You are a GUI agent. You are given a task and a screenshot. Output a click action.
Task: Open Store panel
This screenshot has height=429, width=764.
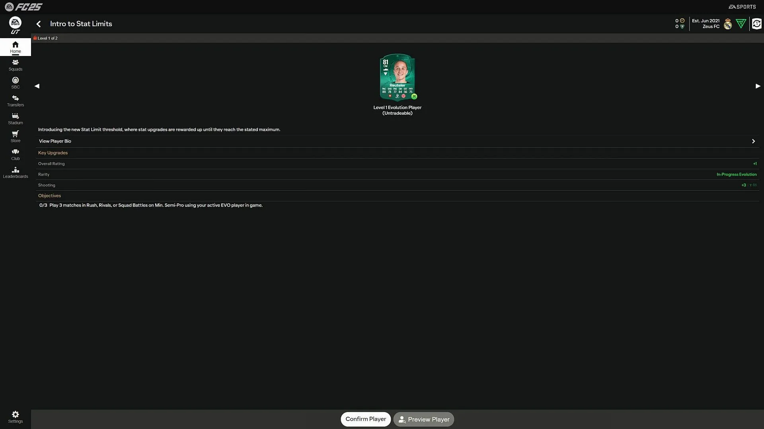(x=15, y=136)
